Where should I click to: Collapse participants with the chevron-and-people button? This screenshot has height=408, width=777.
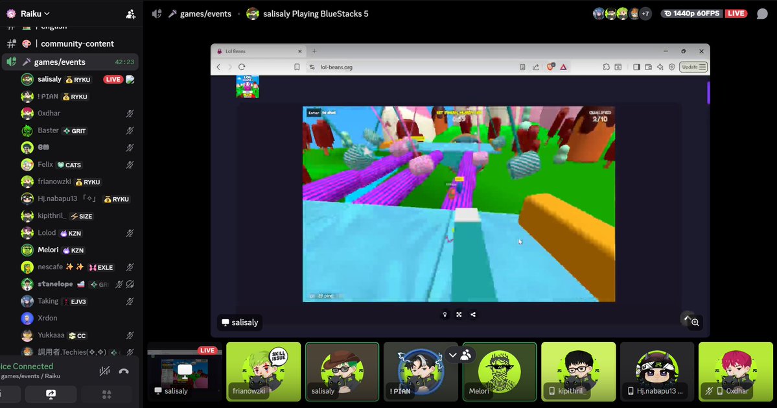point(459,355)
